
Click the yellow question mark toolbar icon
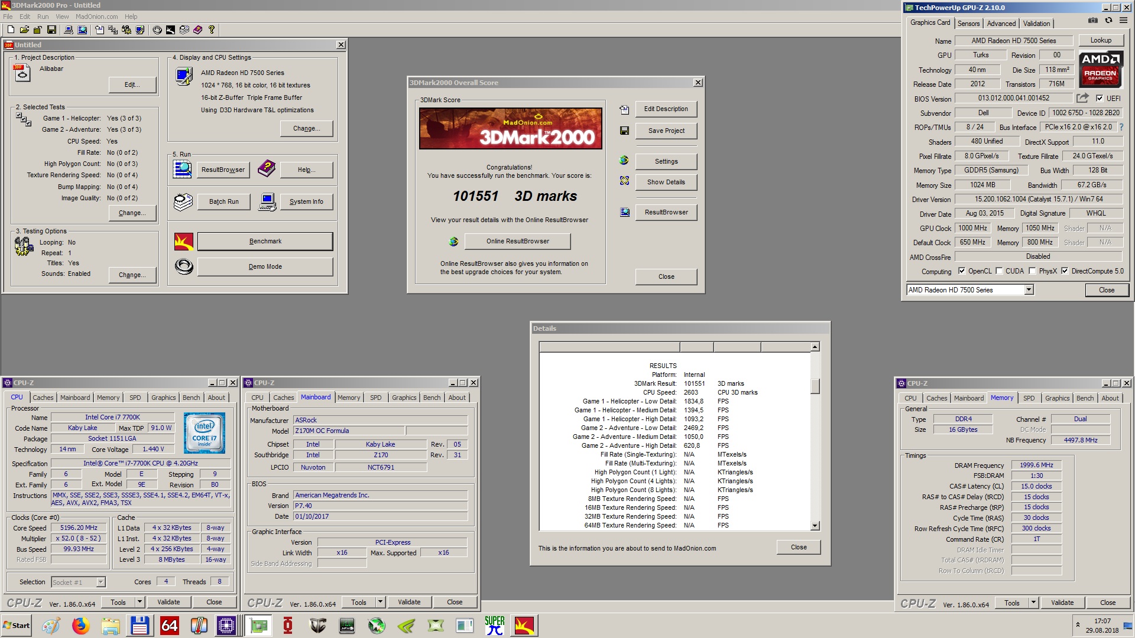pos(212,30)
